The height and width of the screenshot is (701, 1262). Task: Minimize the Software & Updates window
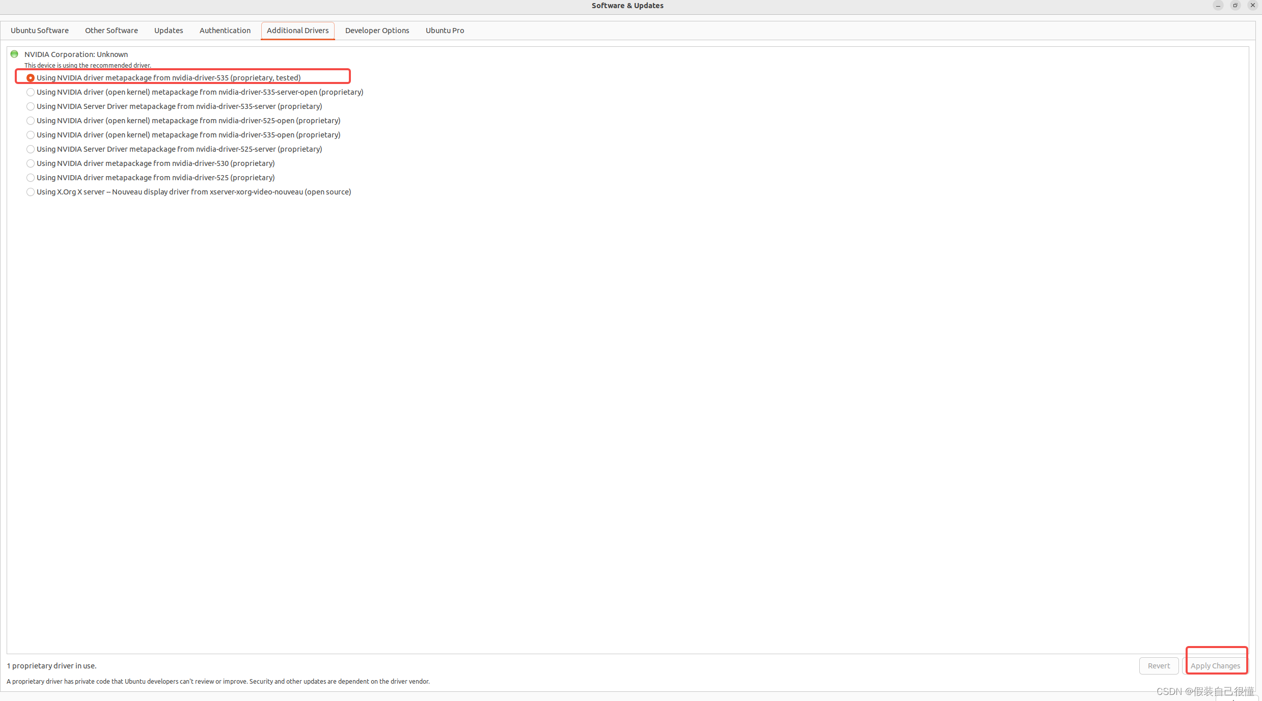(x=1218, y=6)
